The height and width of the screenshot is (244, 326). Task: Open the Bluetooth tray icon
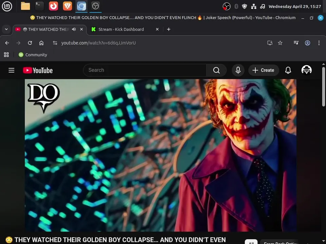(236, 6)
